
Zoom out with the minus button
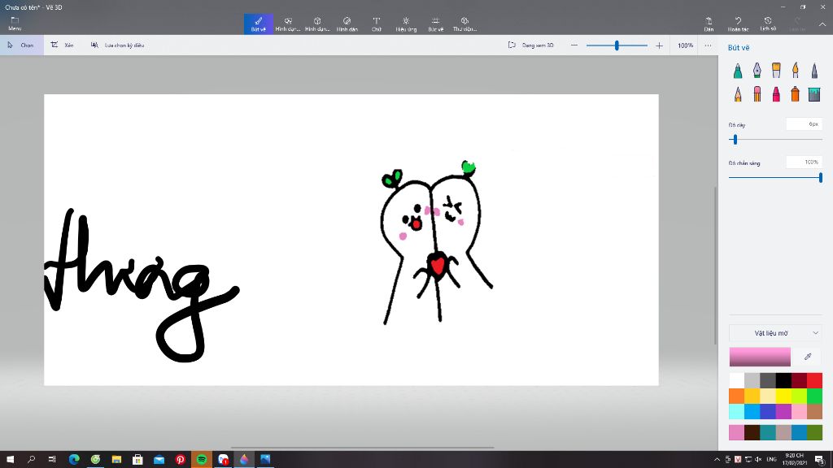point(574,45)
